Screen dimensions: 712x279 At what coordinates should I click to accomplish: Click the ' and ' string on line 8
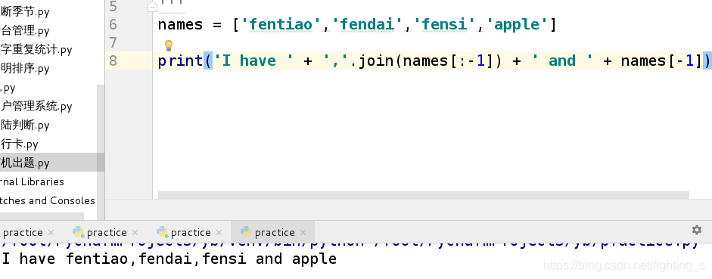click(x=562, y=60)
